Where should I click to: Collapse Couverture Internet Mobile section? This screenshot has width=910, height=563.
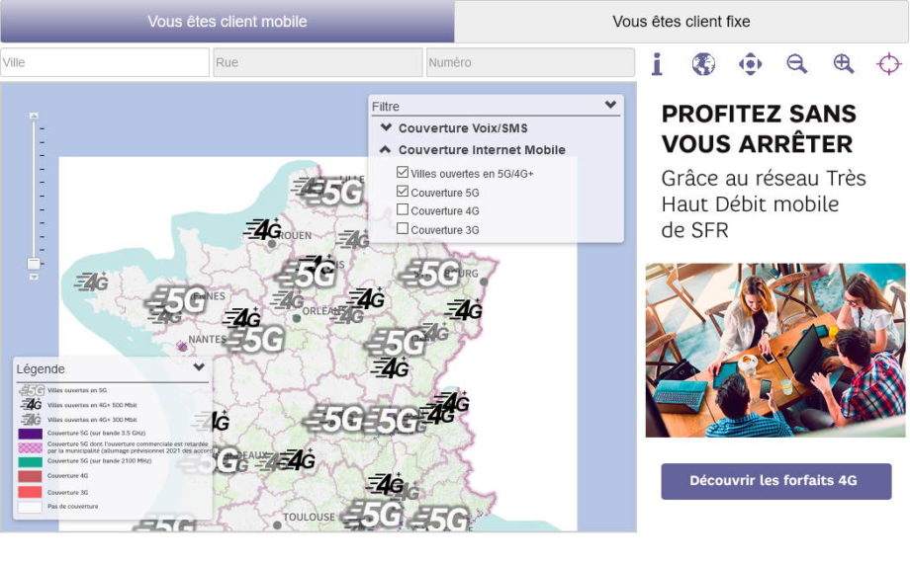(x=473, y=149)
